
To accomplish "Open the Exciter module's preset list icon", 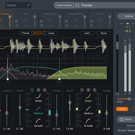I will click(x=92, y=21).
